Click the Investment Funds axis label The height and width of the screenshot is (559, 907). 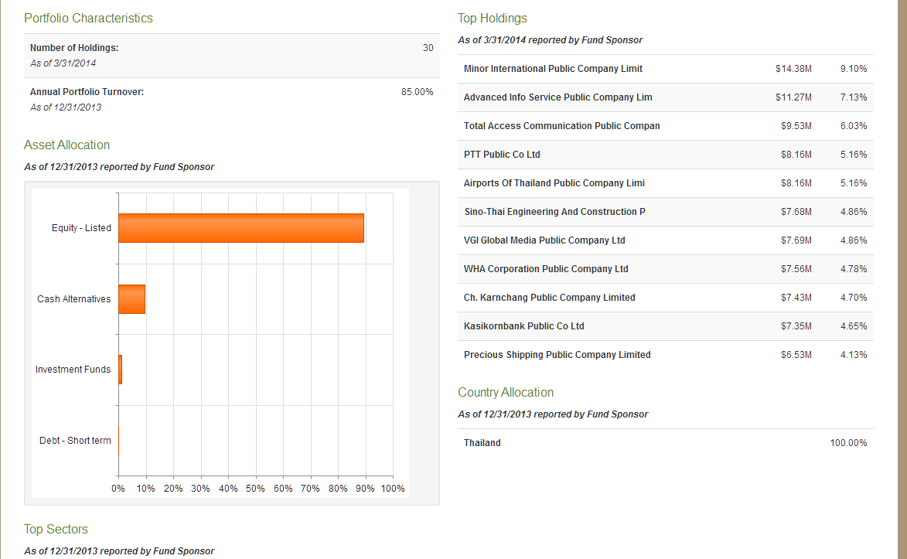click(x=73, y=370)
